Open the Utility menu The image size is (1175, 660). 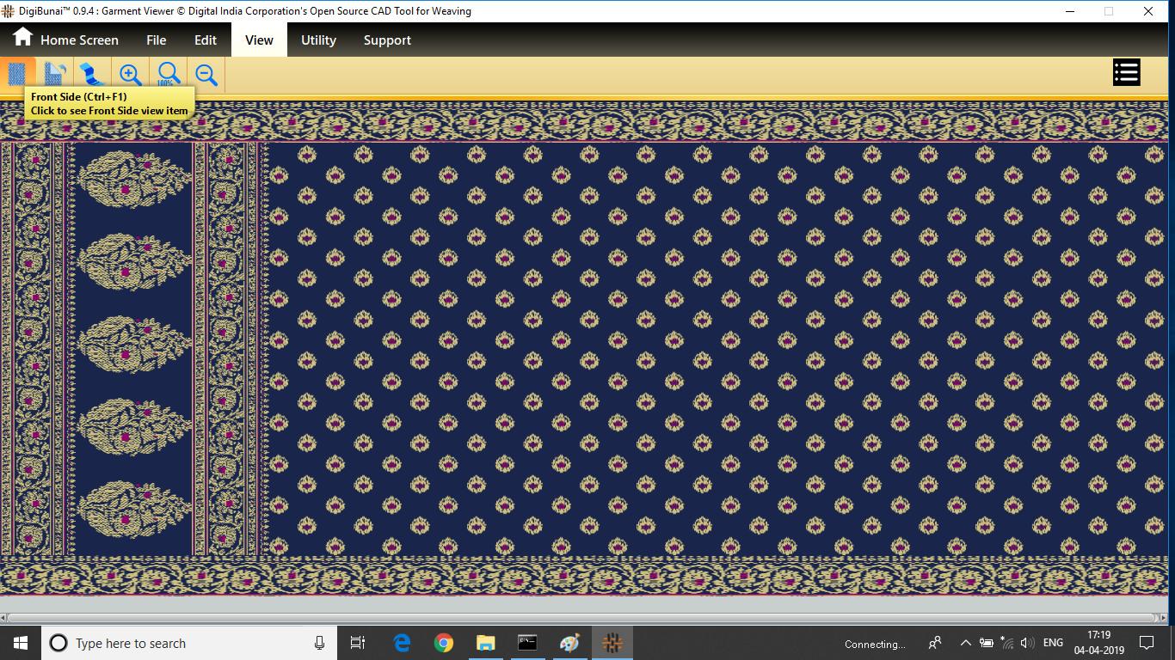(318, 40)
